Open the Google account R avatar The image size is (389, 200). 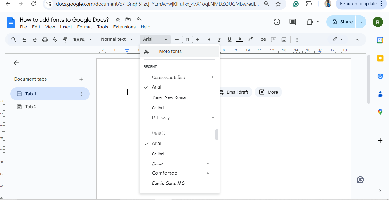(378, 22)
